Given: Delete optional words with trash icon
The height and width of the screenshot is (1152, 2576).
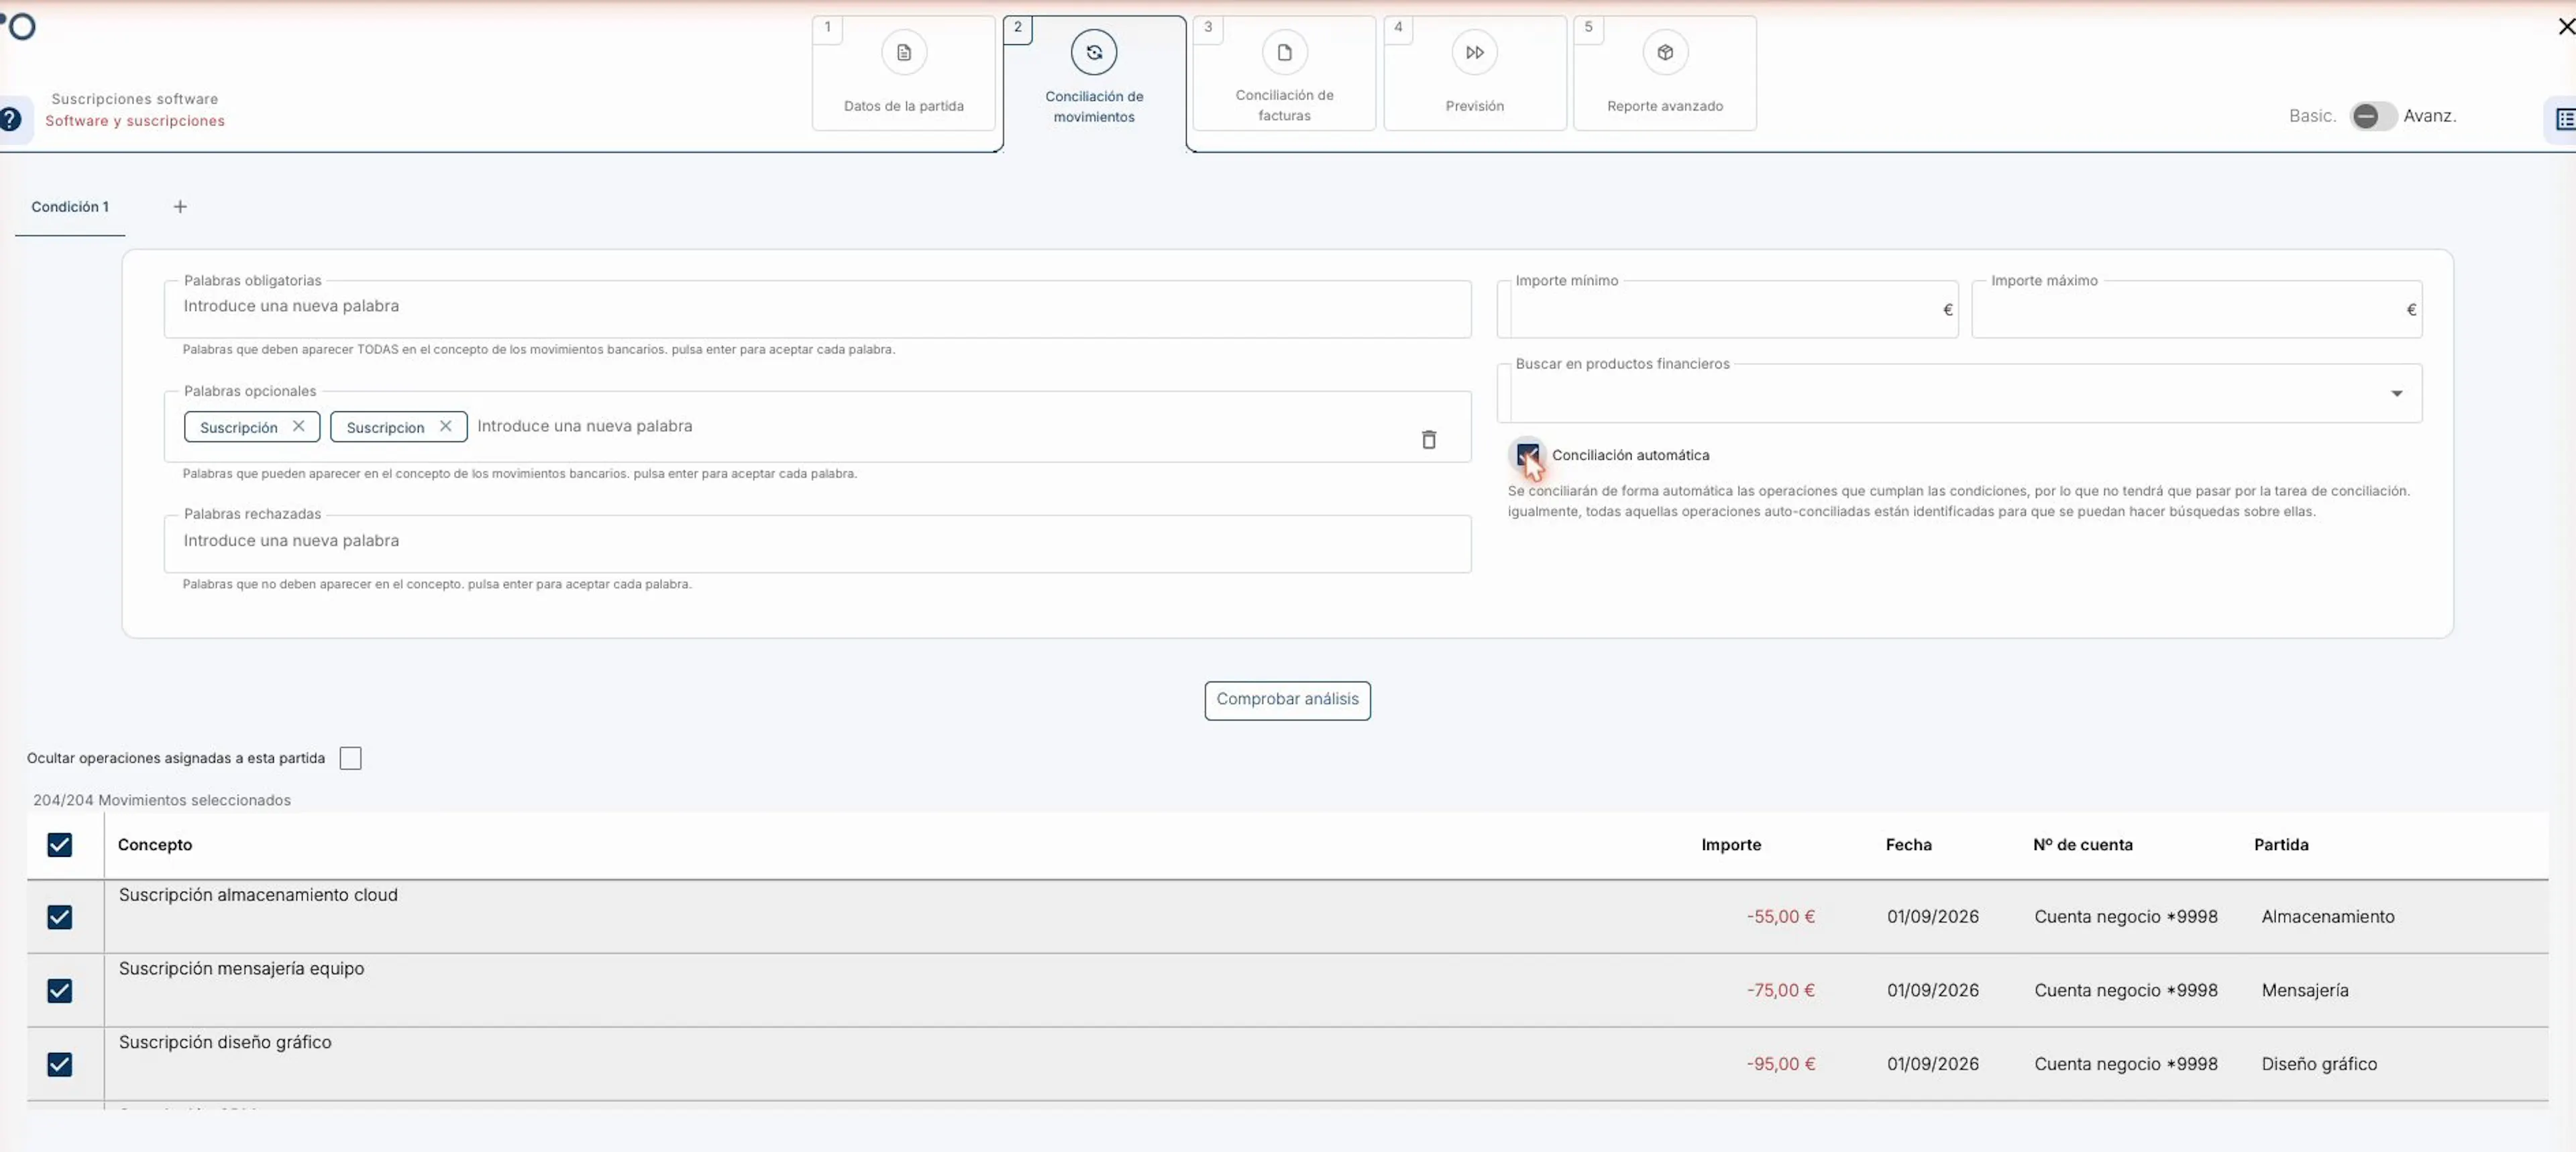Looking at the screenshot, I should [x=1428, y=439].
